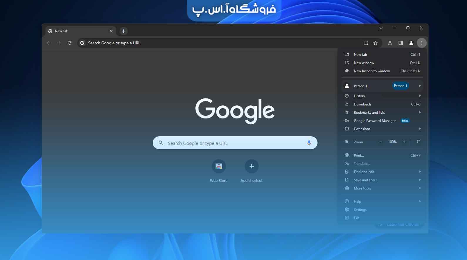Click the Google search box on the page

[235, 143]
